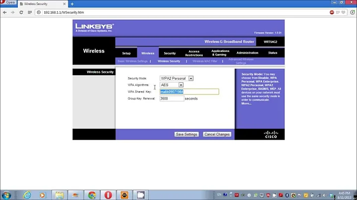The height and width of the screenshot is (200, 357).
Task: Open the Administration tab
Action: [x=247, y=53]
